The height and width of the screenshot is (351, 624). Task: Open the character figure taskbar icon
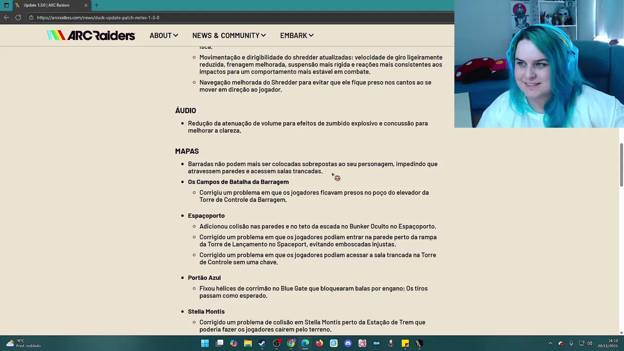pos(391,343)
